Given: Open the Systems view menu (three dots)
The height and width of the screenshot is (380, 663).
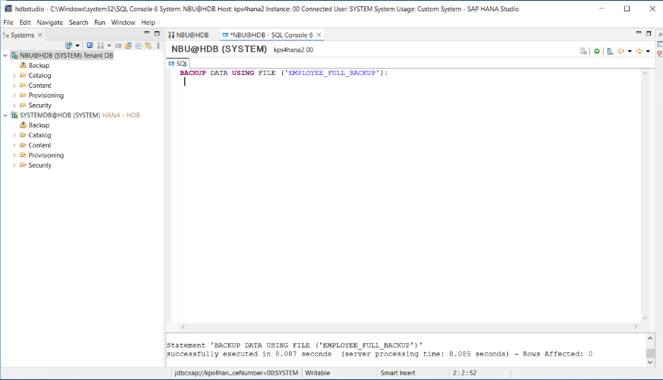Looking at the screenshot, I should coord(158,45).
